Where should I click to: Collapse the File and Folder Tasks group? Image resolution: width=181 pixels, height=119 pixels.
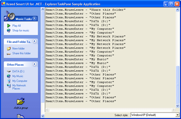pyautogui.click(x=34, y=41)
